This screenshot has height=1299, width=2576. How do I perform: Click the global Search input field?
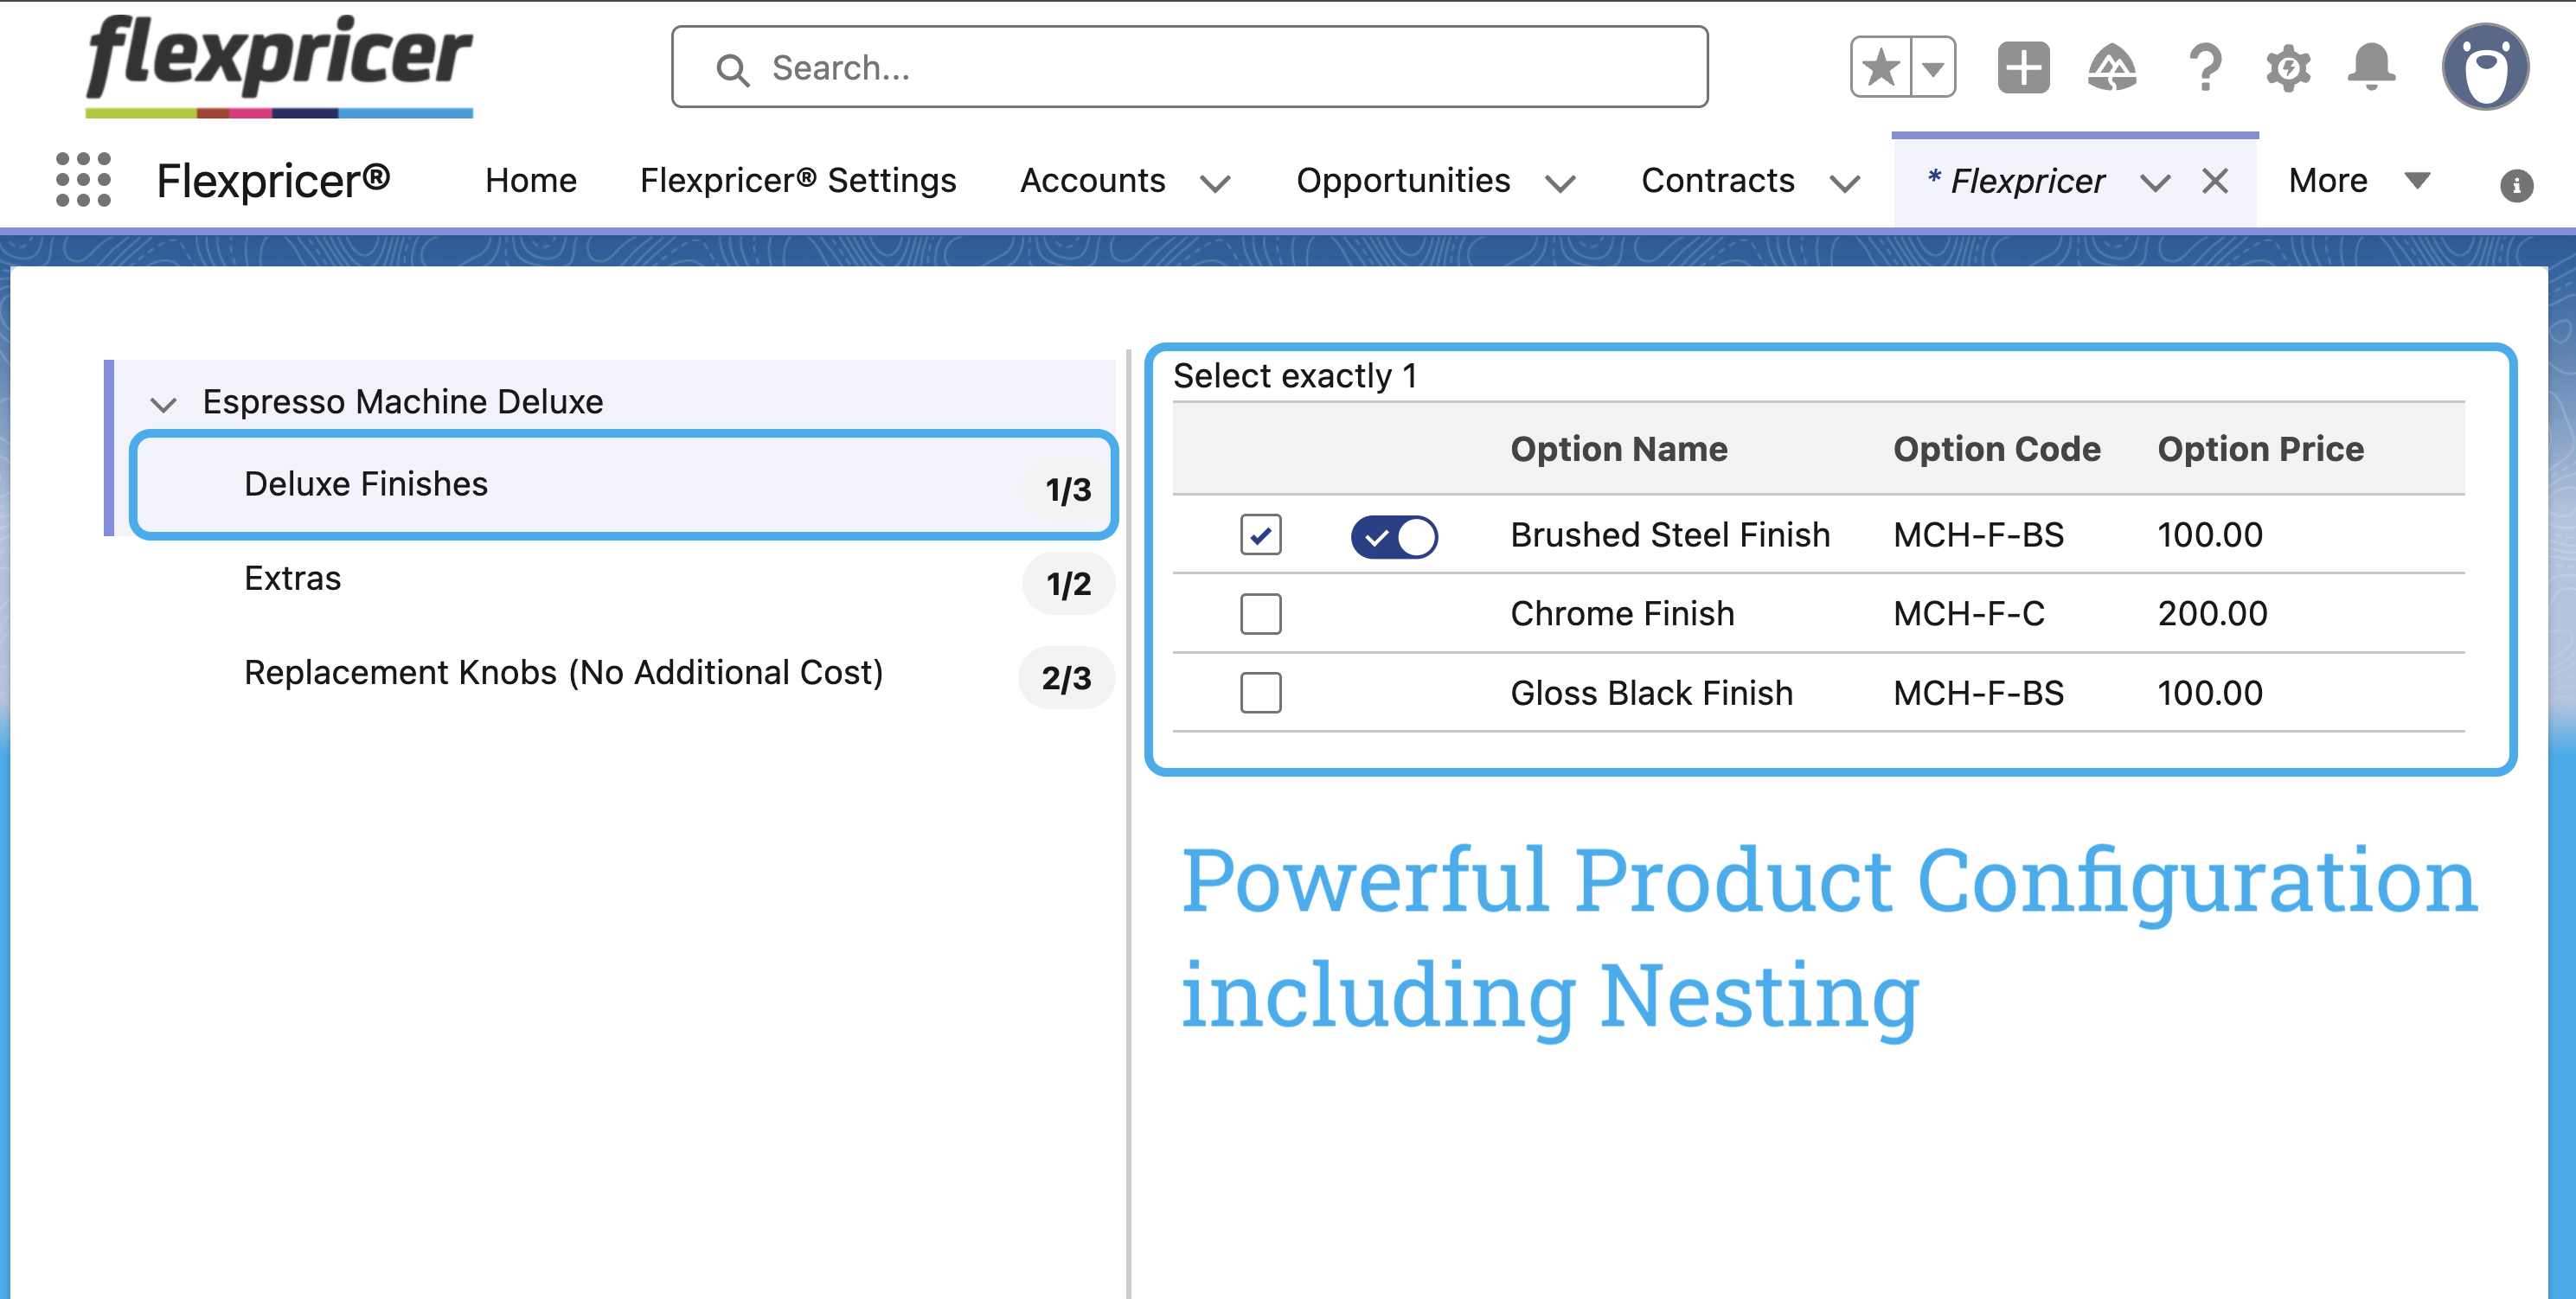pyautogui.click(x=1190, y=68)
